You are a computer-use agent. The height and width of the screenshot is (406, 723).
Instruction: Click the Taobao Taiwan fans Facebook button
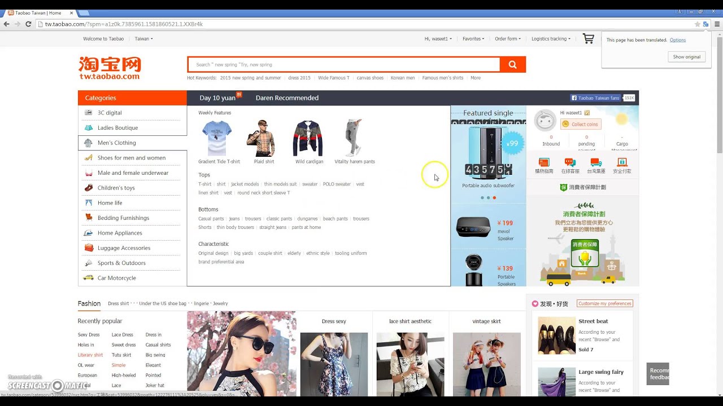[x=595, y=98]
